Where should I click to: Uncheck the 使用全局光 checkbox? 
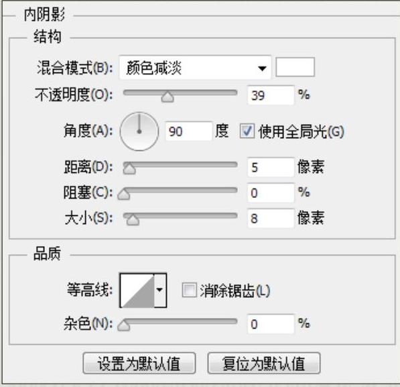pos(247,131)
